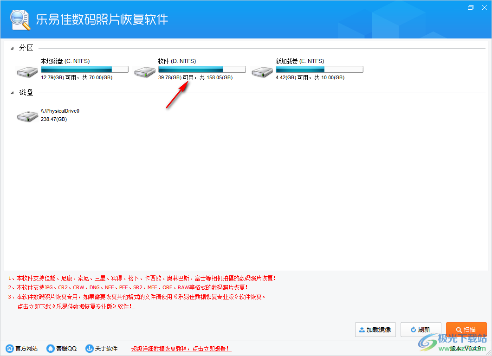Image resolution: width=492 pixels, height=356 pixels.
Task: Click the 磁盘 section heading
Action: pos(26,92)
